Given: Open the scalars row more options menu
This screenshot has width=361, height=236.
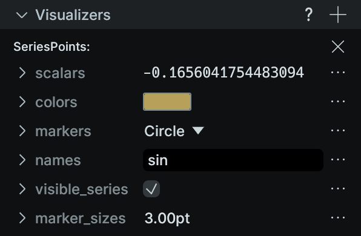Looking at the screenshot, I should pyautogui.click(x=338, y=73).
